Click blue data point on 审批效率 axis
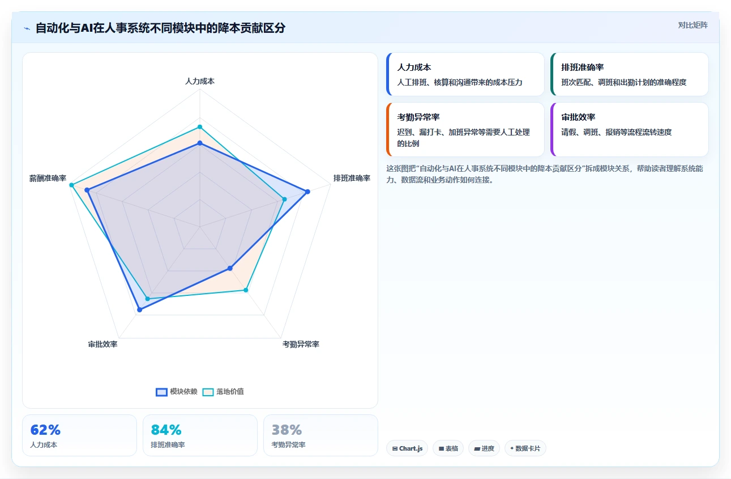 tap(139, 310)
